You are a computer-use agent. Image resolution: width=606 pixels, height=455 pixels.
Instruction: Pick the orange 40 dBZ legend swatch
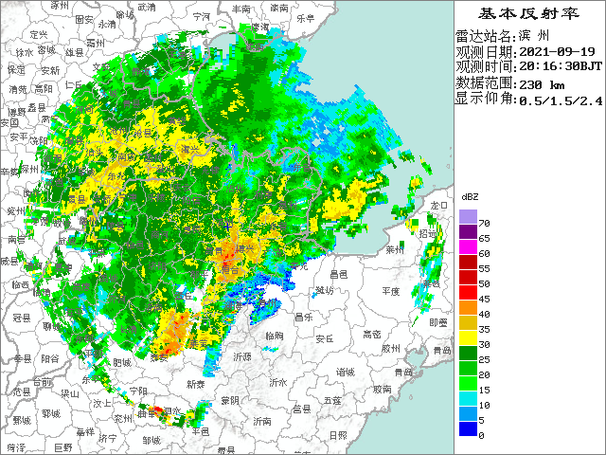(x=468, y=307)
